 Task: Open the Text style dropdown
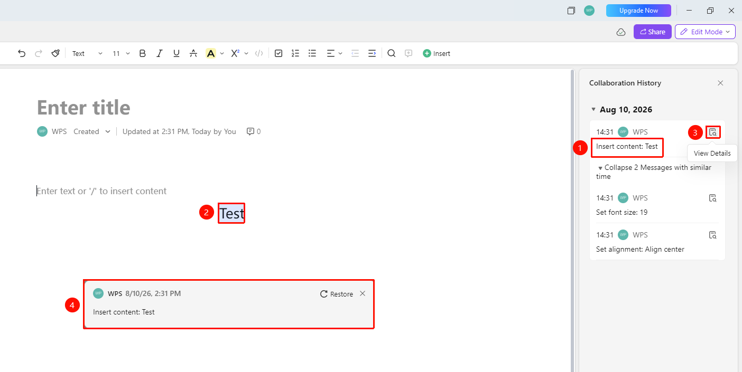pyautogui.click(x=87, y=53)
